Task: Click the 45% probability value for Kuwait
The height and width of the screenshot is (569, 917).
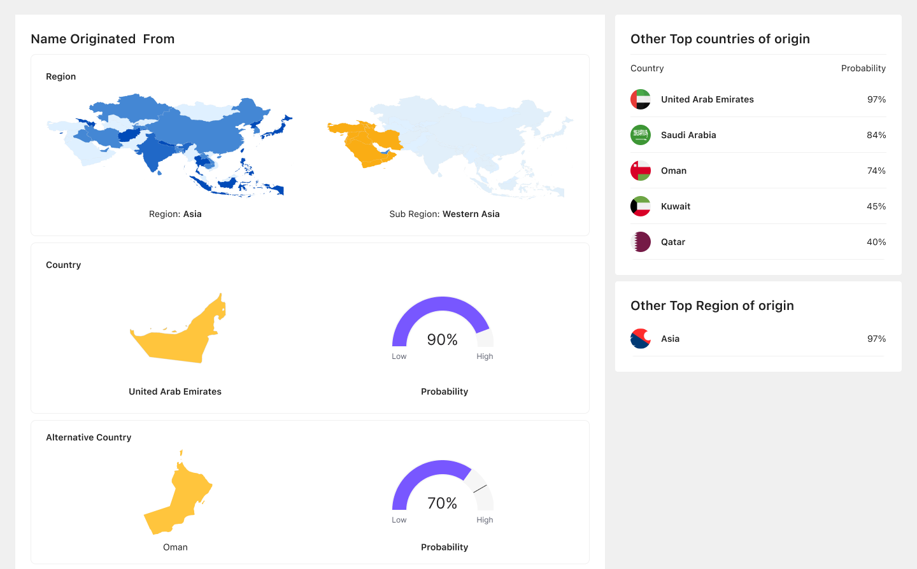Action: pos(876,206)
